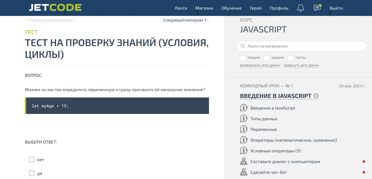Image resolution: width=372 pixels, height=179 pixels.
Task: Open the notifications bell icon
Action: click(x=300, y=8)
